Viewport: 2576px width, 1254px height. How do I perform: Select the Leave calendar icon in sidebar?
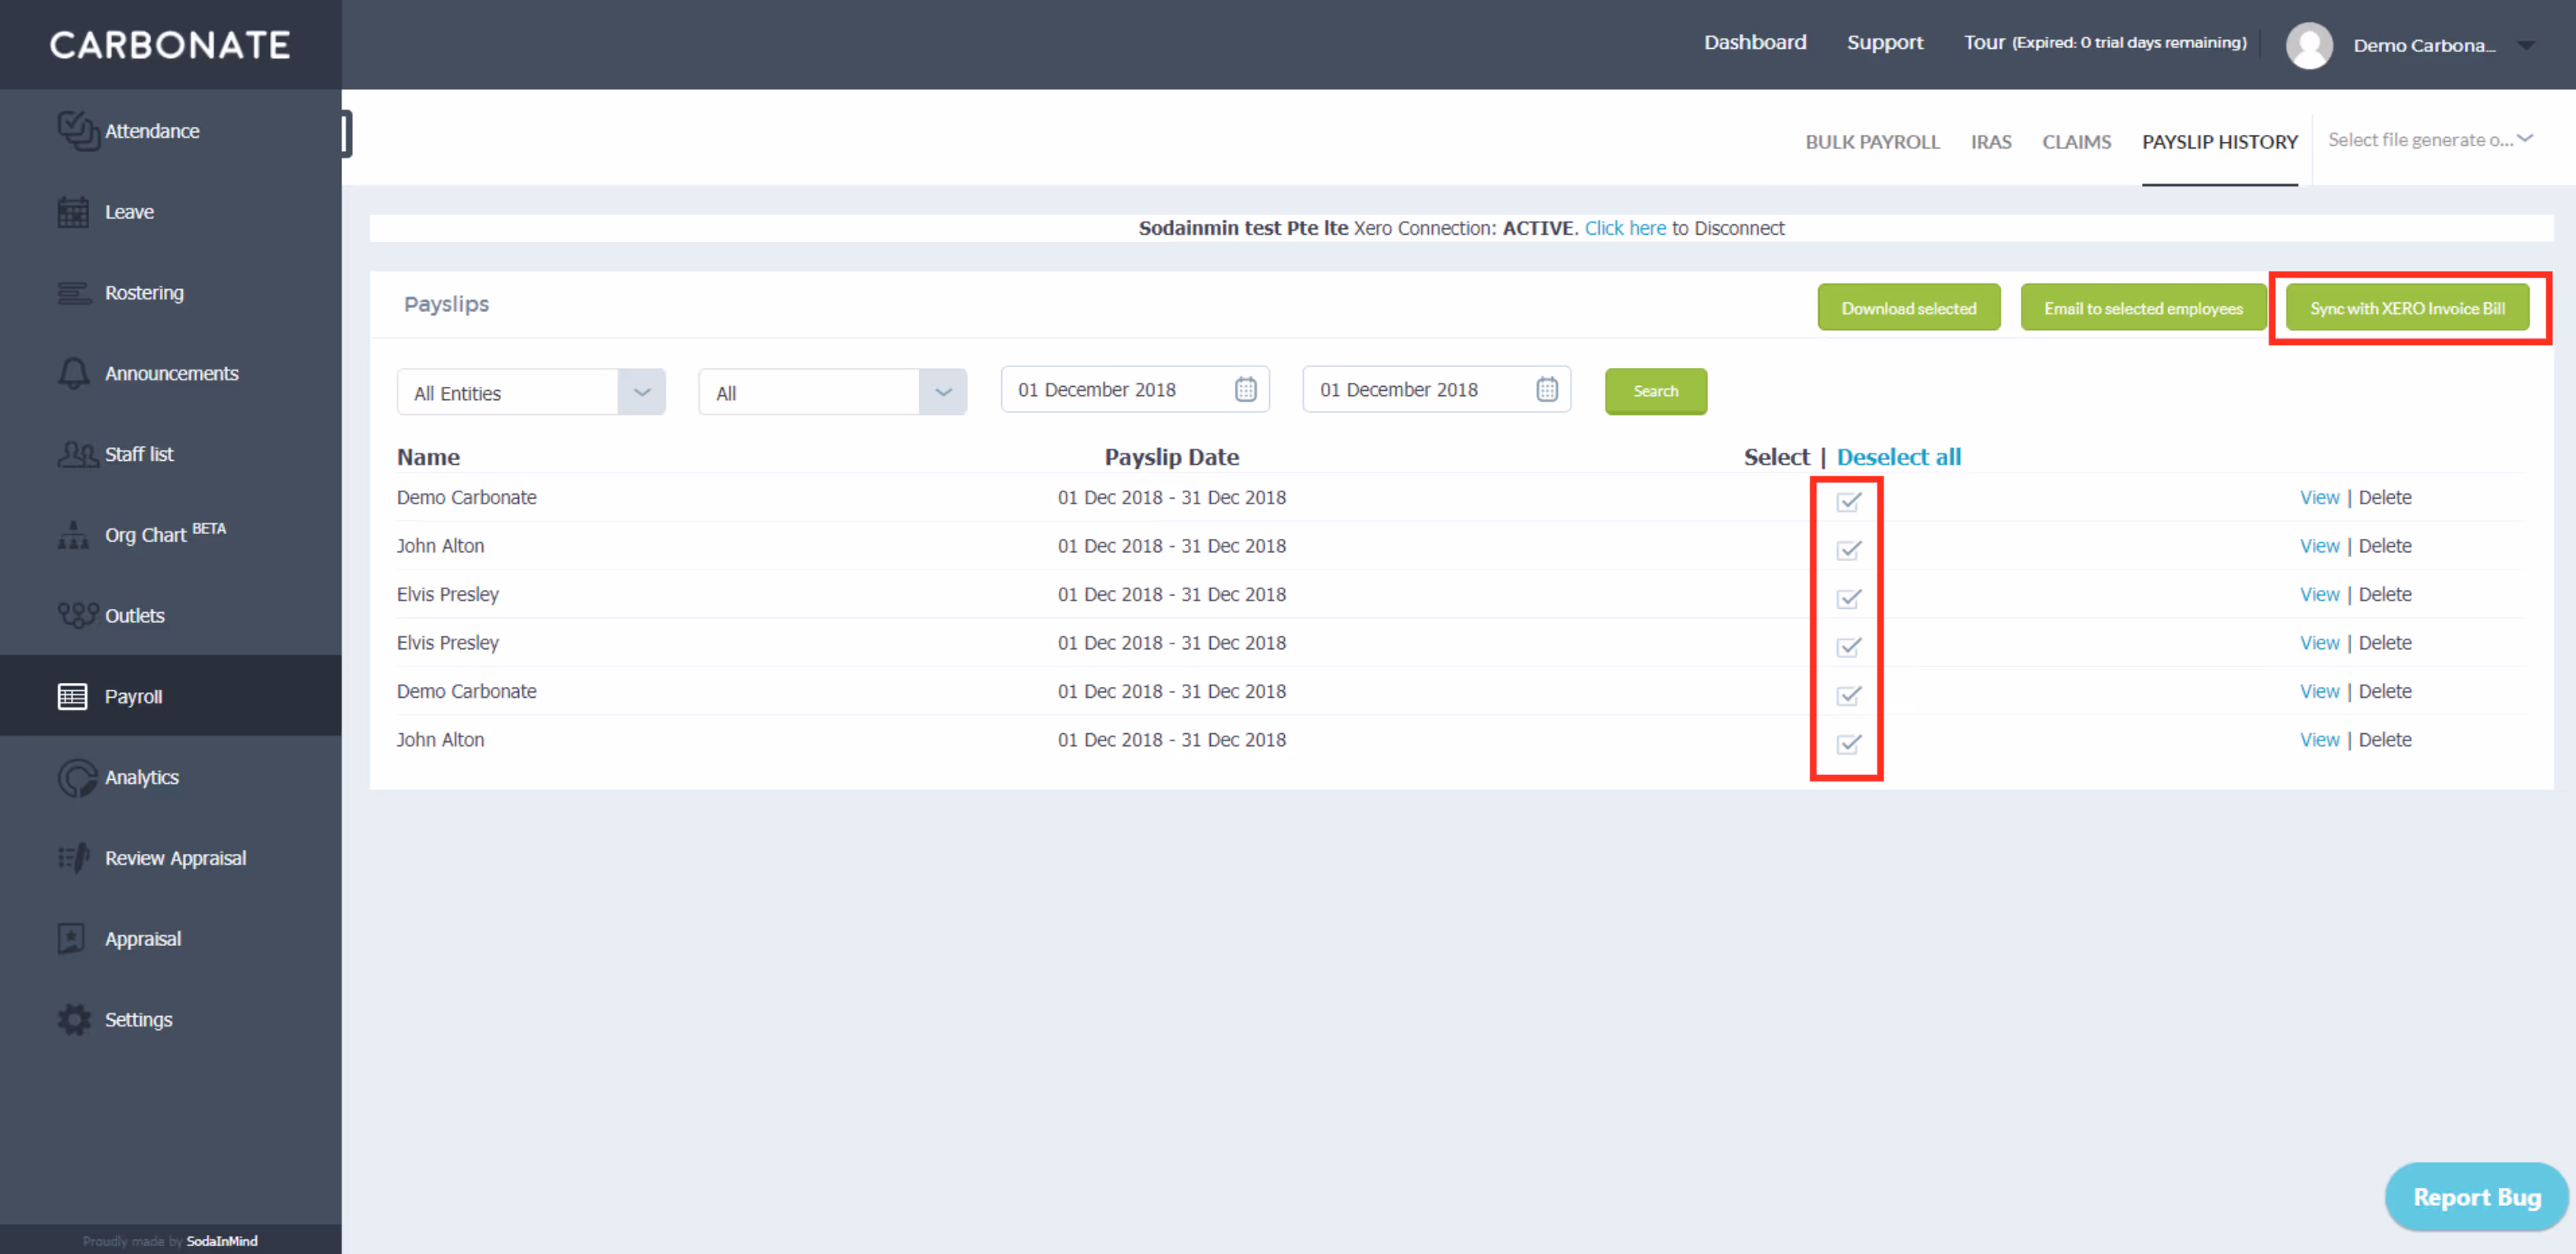click(75, 212)
